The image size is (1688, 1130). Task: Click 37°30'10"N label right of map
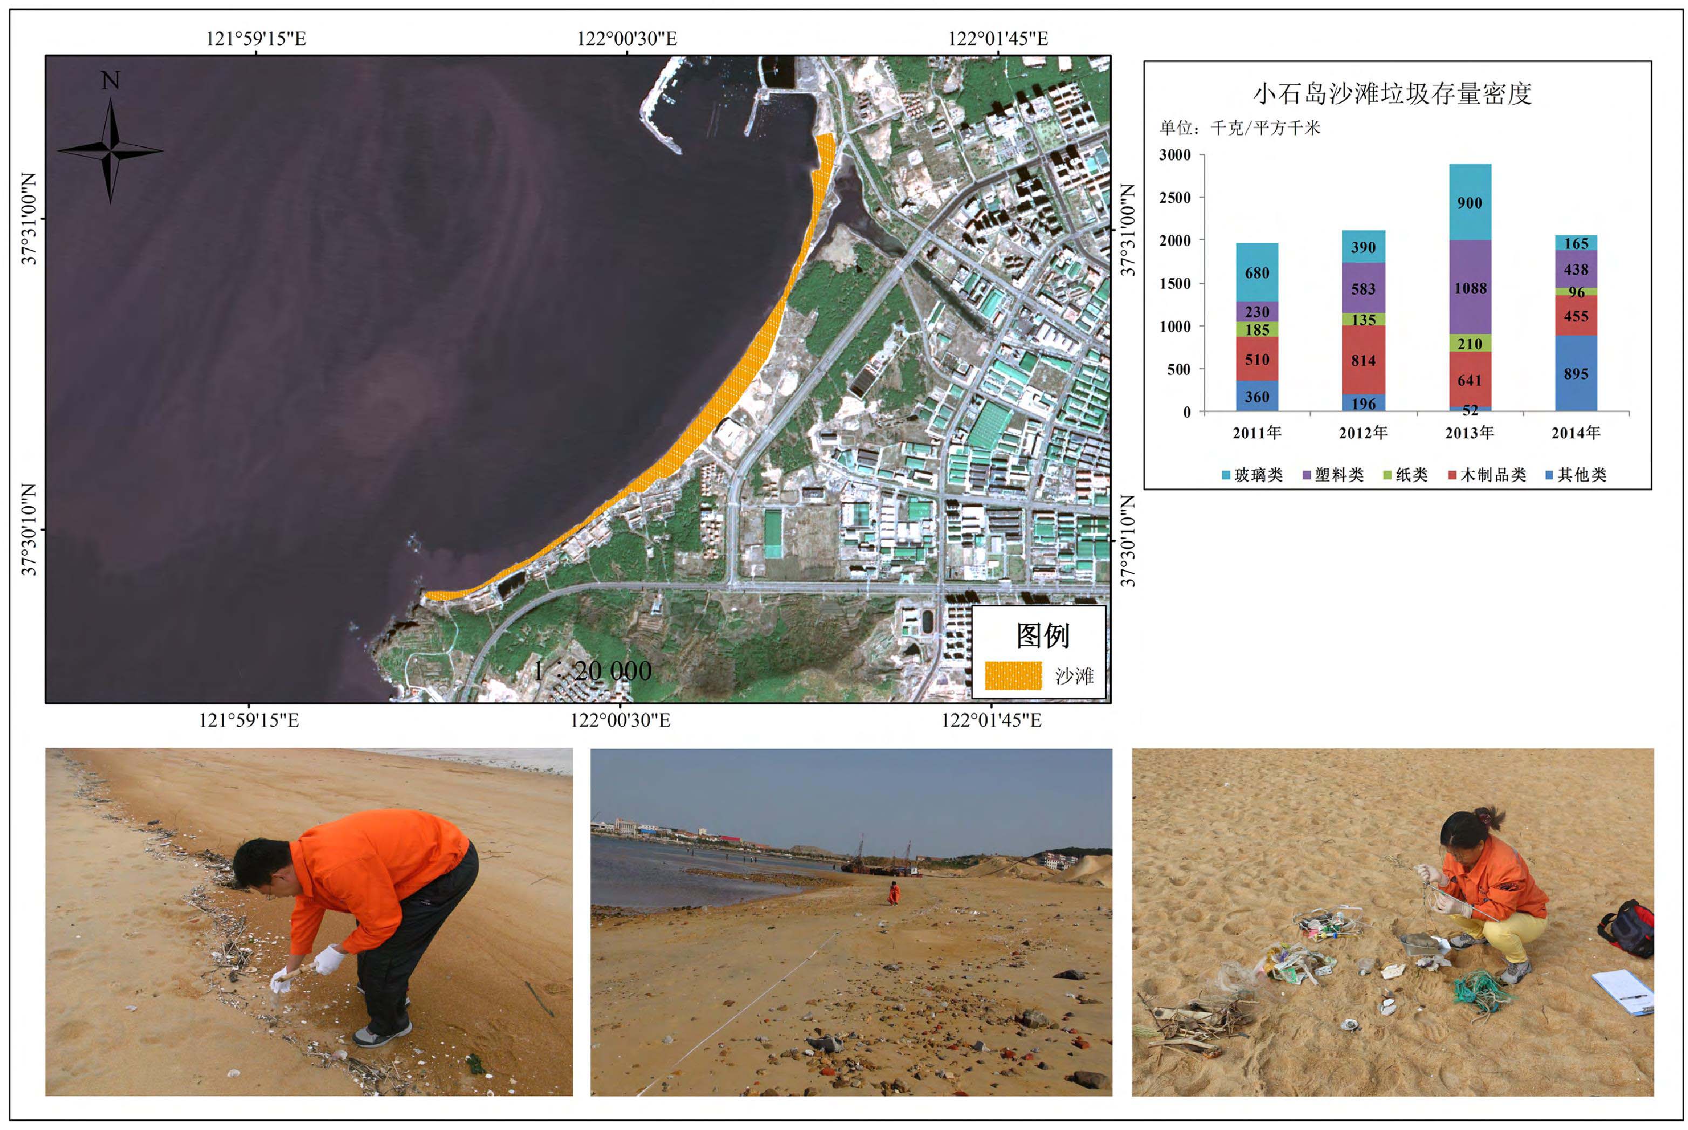click(x=1128, y=541)
